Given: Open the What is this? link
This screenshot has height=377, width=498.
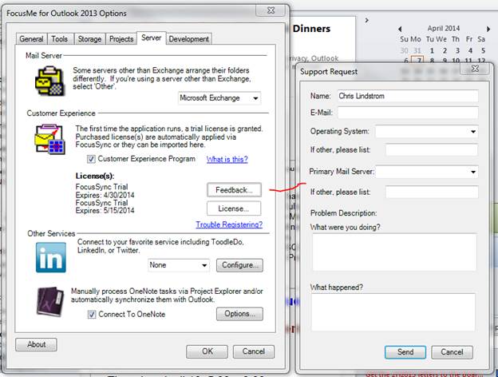Looking at the screenshot, I should (x=227, y=159).
